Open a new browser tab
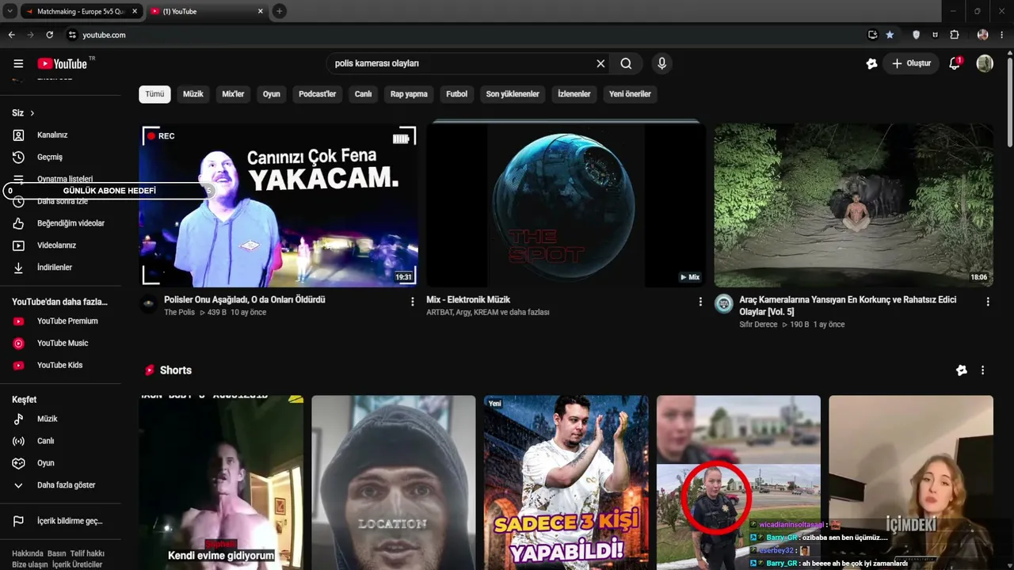This screenshot has width=1014, height=570. tap(280, 11)
